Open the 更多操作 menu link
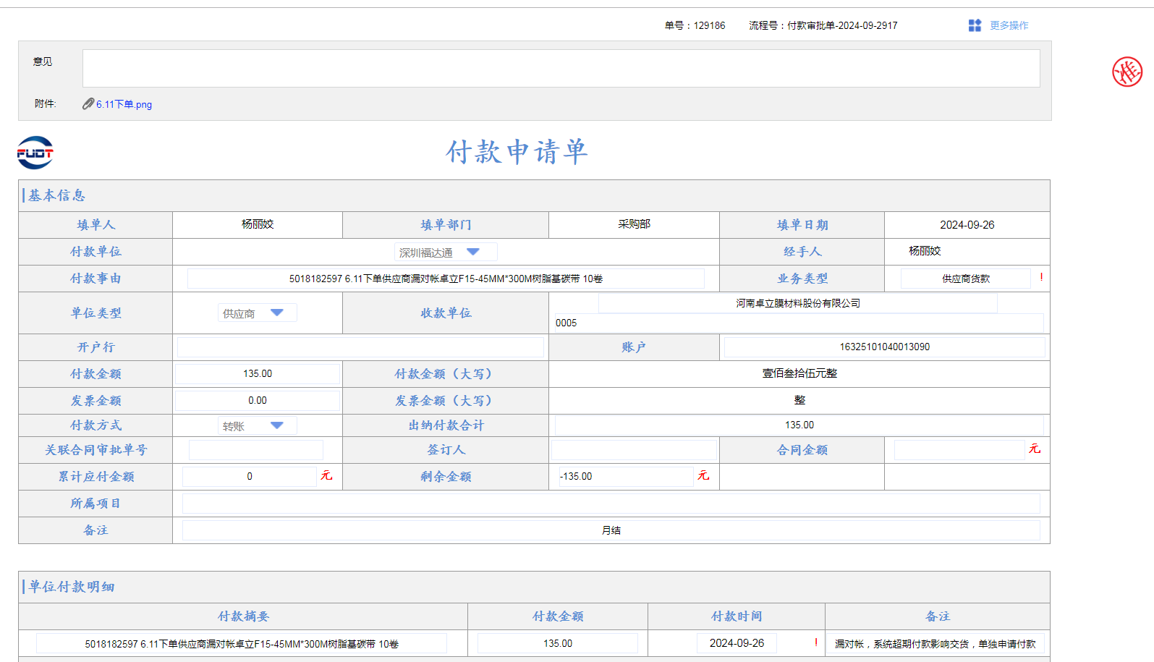The width and height of the screenshot is (1154, 662). tap(1009, 25)
